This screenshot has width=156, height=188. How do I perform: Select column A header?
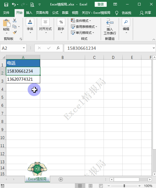23,57
